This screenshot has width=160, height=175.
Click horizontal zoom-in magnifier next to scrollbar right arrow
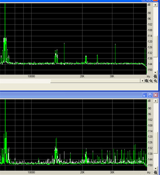pyautogui.click(x=146, y=81)
